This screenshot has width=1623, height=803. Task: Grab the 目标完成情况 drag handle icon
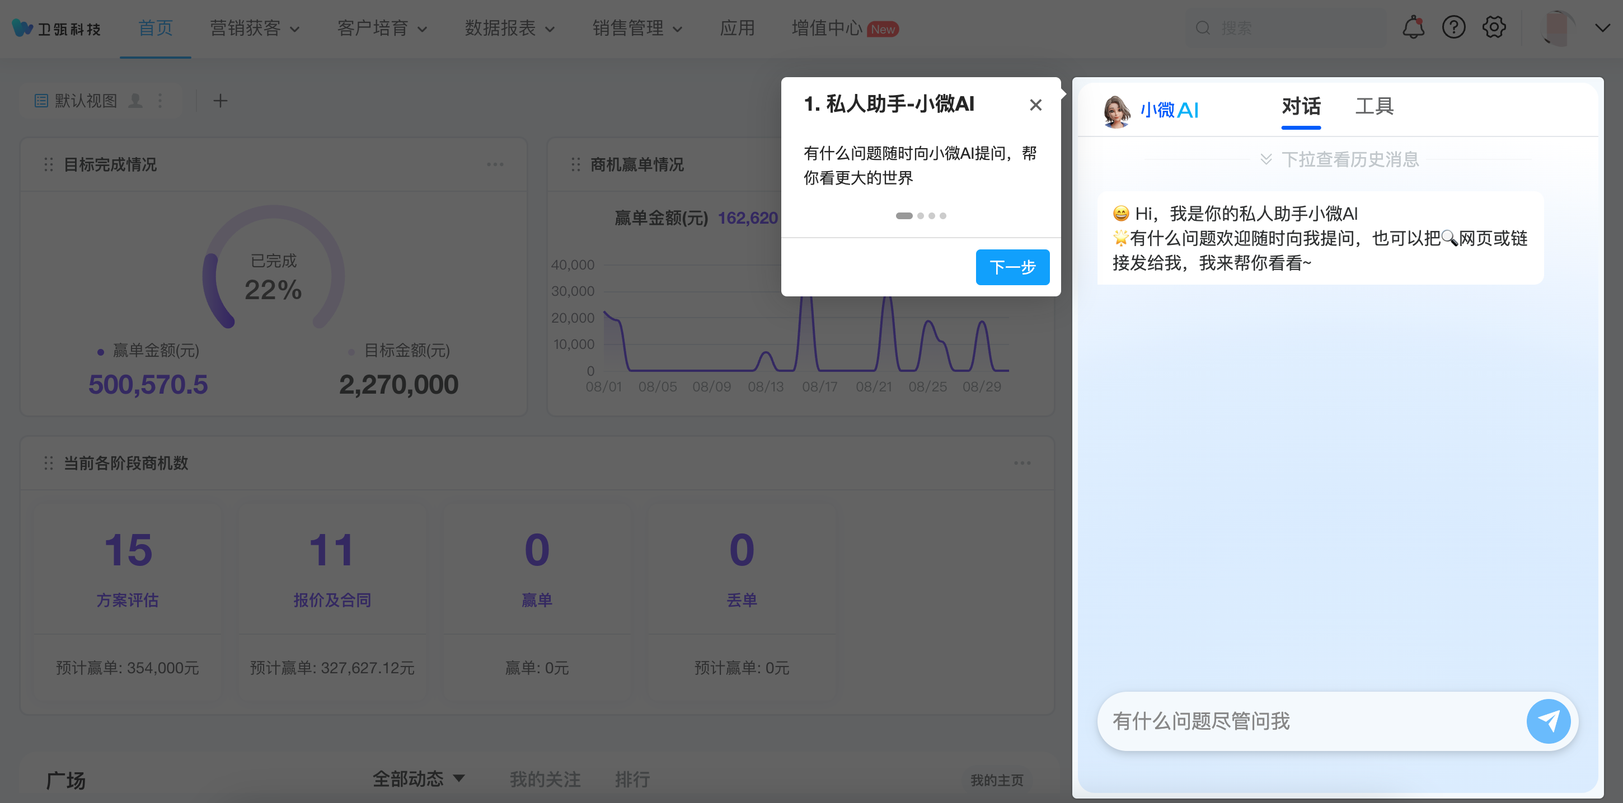49,164
